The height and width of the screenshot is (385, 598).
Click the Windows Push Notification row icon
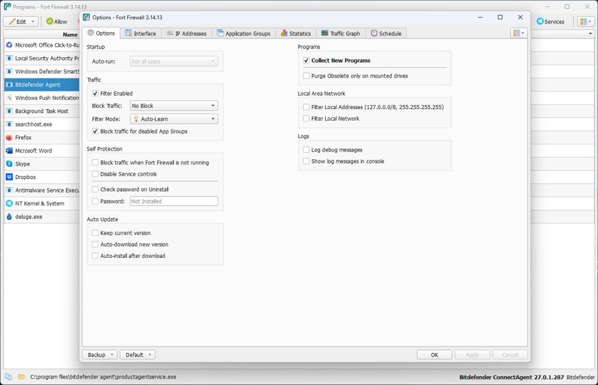pos(9,98)
